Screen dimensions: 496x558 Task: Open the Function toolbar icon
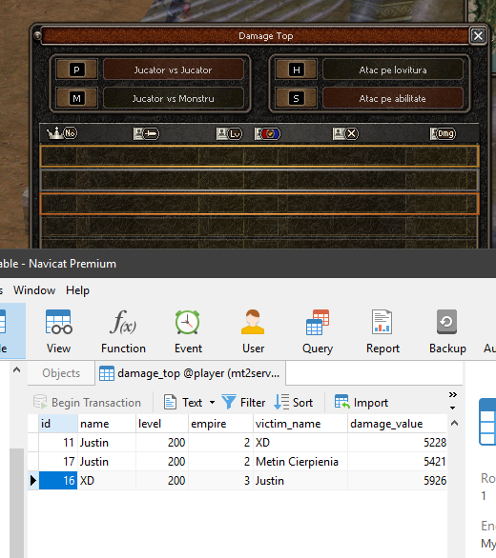pyautogui.click(x=123, y=322)
